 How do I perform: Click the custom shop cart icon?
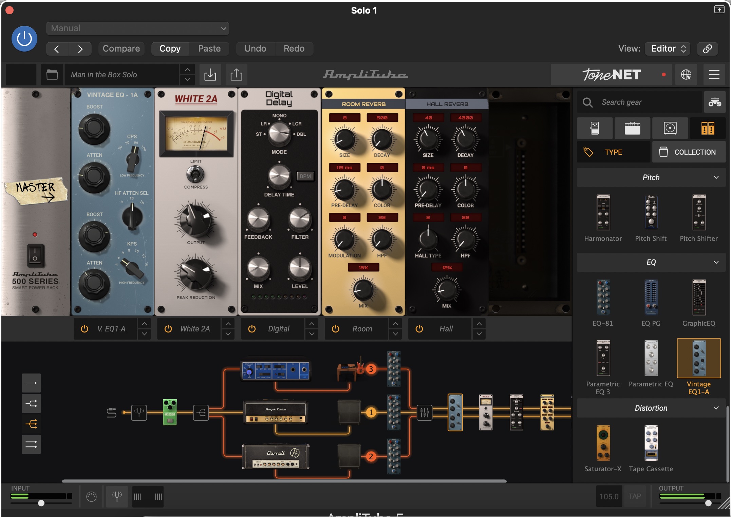pos(715,102)
